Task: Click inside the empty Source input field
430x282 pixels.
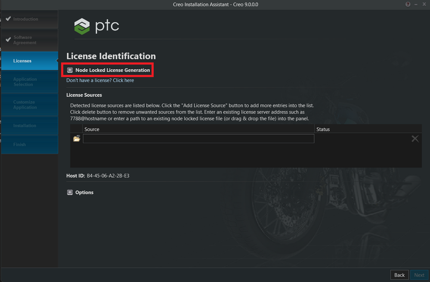Action: pos(198,138)
